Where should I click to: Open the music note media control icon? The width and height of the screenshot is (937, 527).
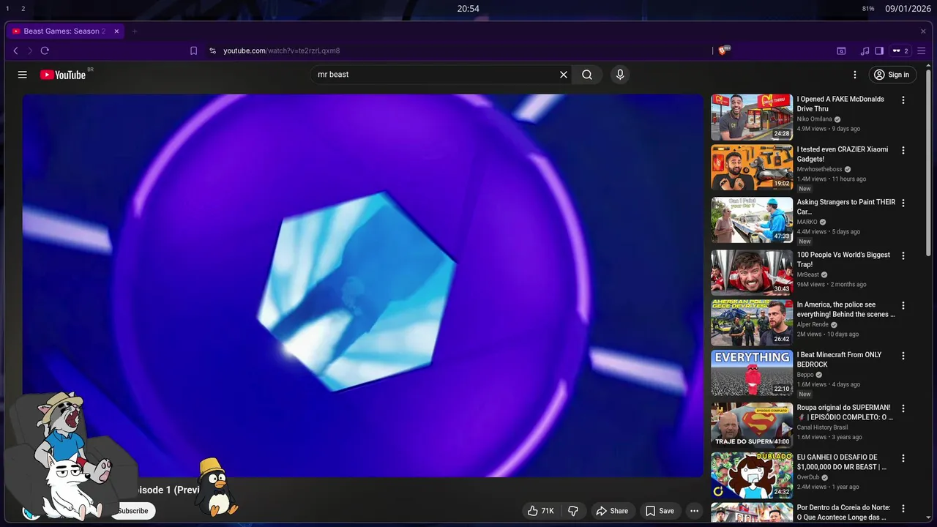[x=865, y=51]
